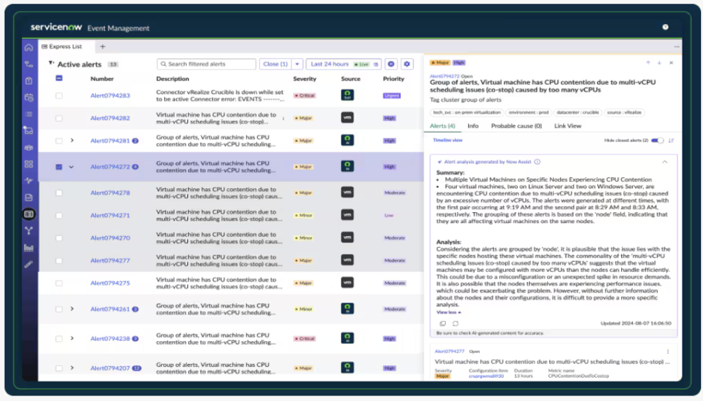703x401 pixels.
Task: Open dropdown arrow next to Close (1)
Action: pyautogui.click(x=297, y=64)
